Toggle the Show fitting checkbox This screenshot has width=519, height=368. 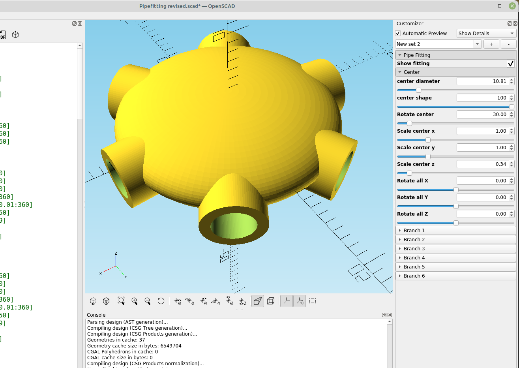[511, 64]
